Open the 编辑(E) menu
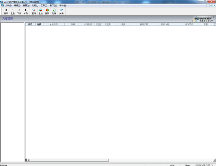The height and width of the screenshot is (166, 216). (17, 5)
